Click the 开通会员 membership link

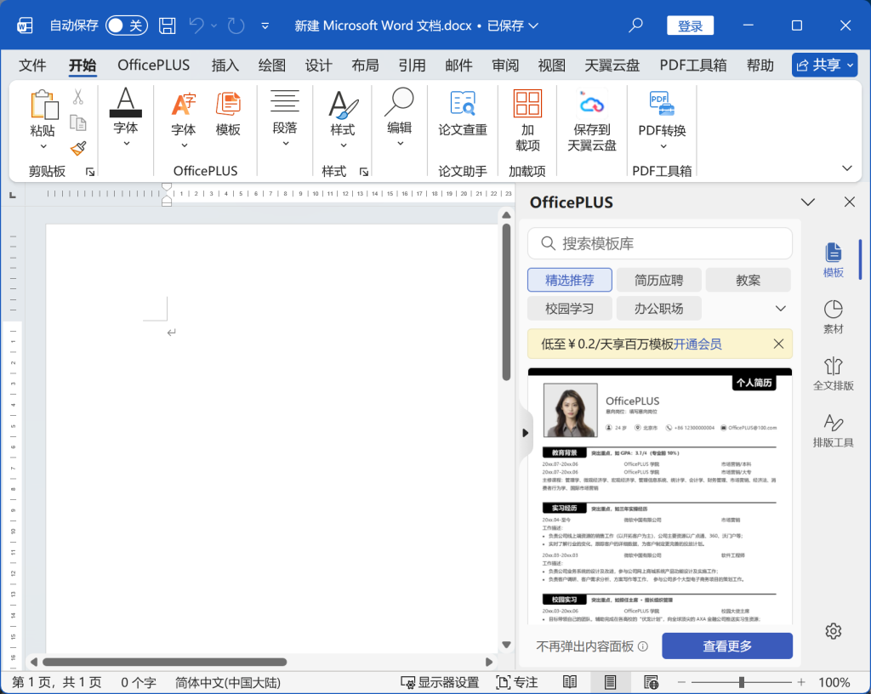(x=697, y=344)
